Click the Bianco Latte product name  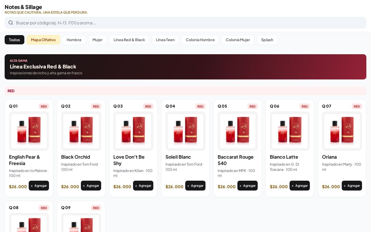coord(284,157)
